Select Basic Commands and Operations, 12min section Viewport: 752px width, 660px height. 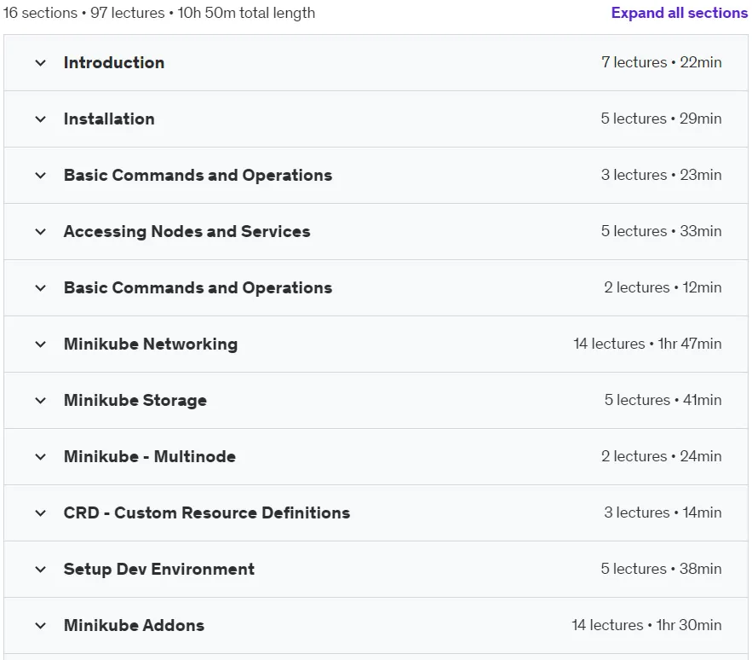point(198,287)
